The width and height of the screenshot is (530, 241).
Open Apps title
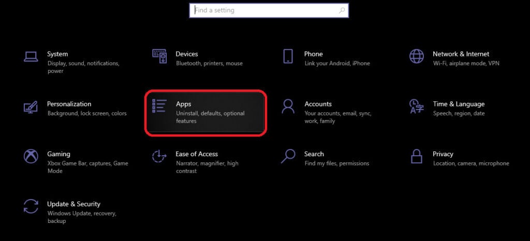click(x=184, y=104)
